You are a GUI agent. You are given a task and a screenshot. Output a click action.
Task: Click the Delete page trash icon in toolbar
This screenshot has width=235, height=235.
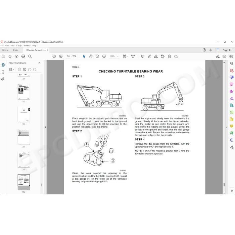[x=169, y=56]
